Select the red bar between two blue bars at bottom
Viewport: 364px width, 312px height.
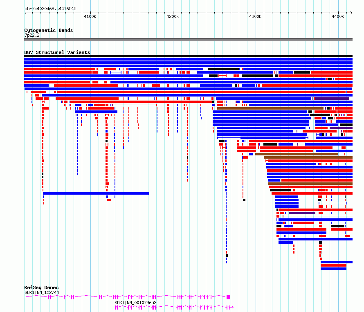(x=333, y=265)
